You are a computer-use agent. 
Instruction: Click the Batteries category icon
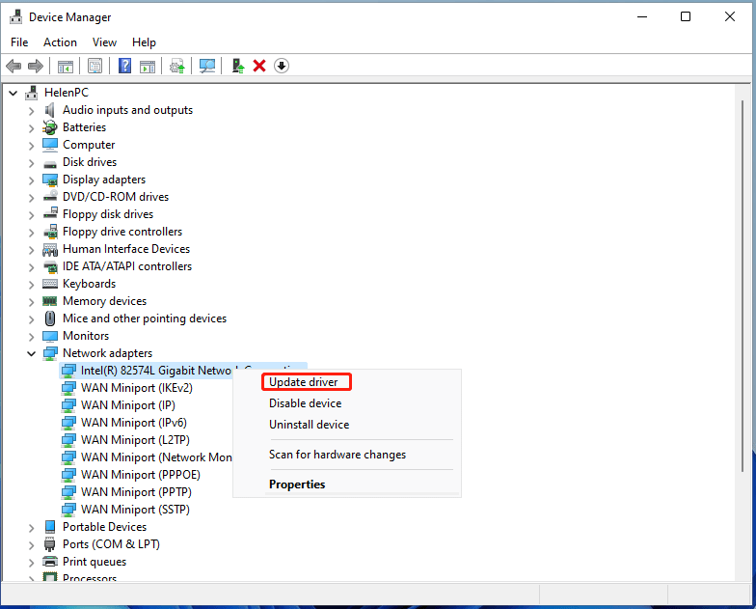pos(50,127)
